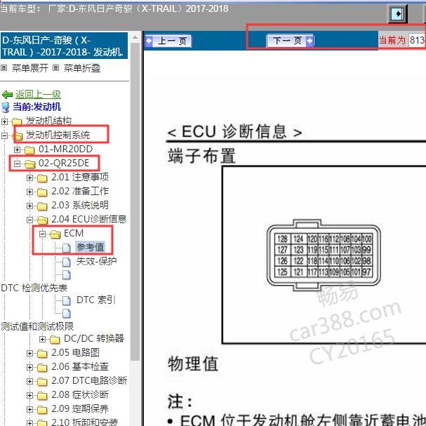This screenshot has height=426, width=426.
Task: Click the page icon beside 失效-保护
Action: 67,262
